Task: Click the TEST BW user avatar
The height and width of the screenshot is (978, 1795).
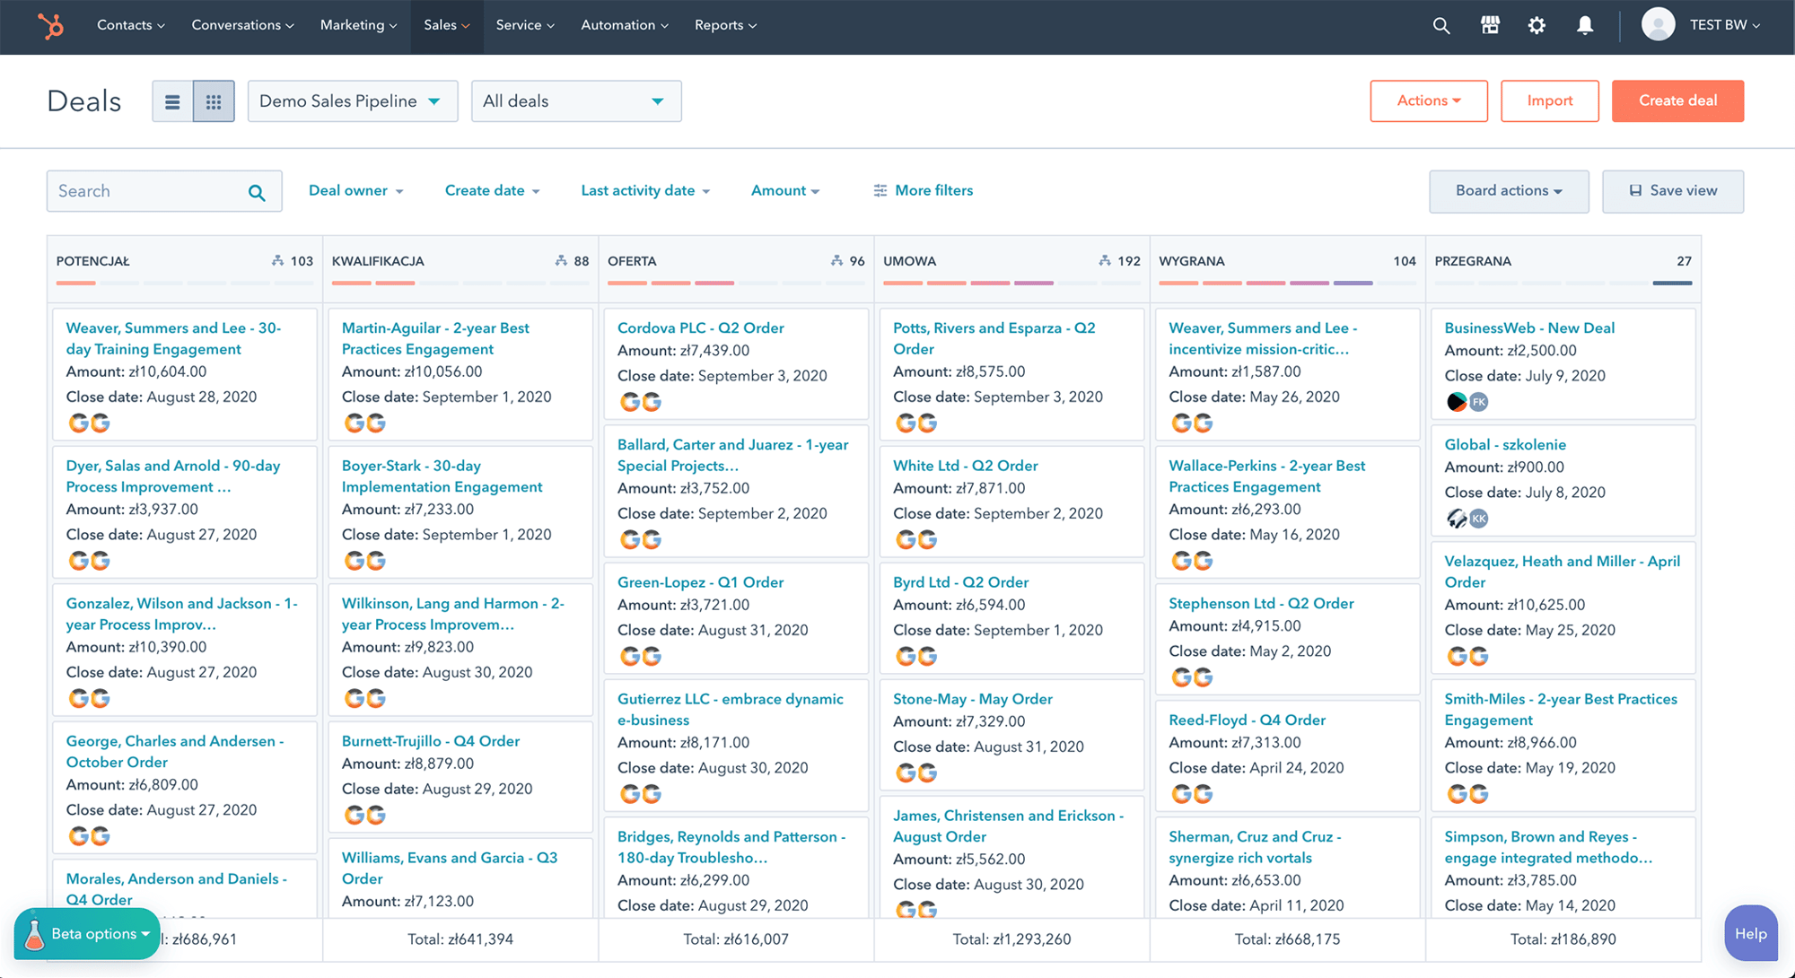Action: (x=1658, y=25)
